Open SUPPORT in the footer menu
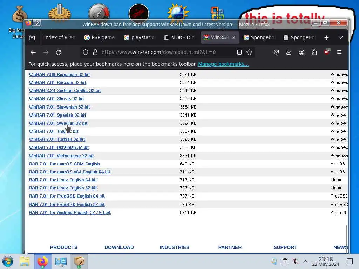The height and width of the screenshot is (269, 359). (x=285, y=247)
